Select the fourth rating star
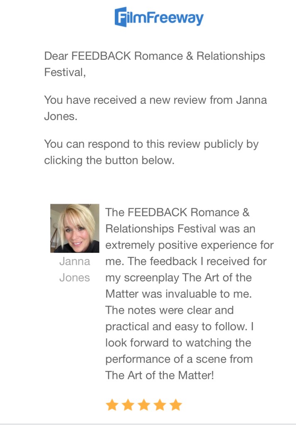 click(x=160, y=405)
